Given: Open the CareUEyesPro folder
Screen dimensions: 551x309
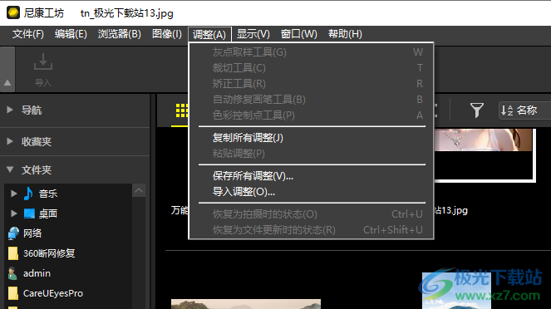Looking at the screenshot, I should point(46,293).
